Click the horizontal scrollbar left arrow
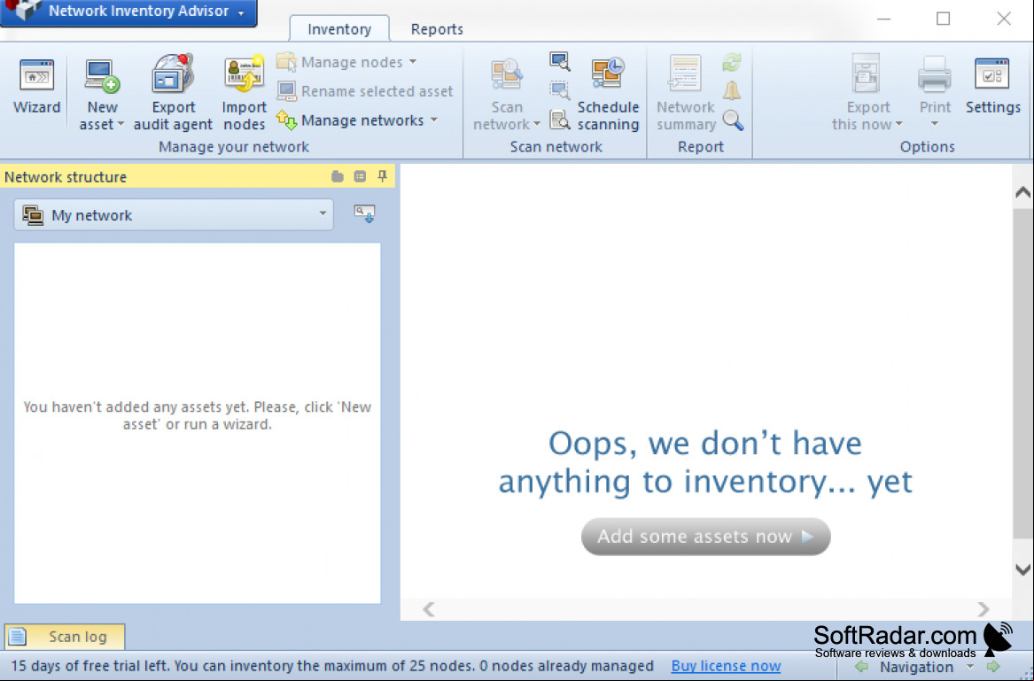Viewport: 1034px width, 681px height. click(429, 609)
